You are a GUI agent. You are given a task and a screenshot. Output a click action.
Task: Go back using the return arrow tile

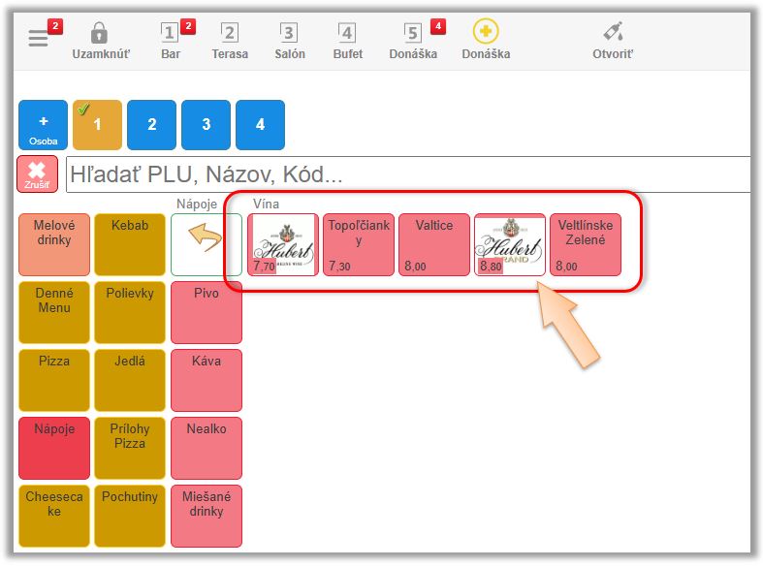[206, 244]
